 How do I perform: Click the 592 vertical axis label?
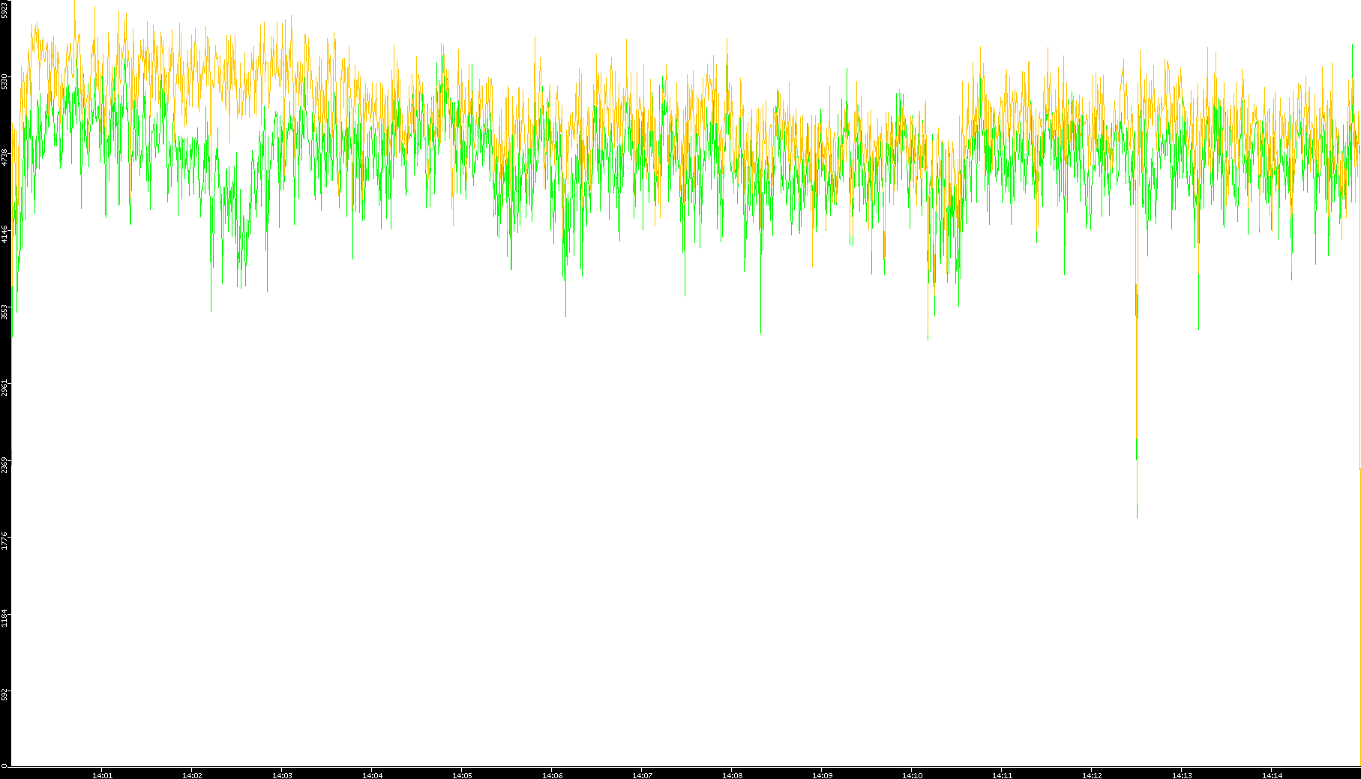coord(5,695)
